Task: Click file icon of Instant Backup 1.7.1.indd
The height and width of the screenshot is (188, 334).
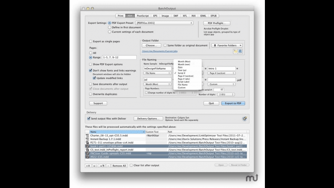Action: coord(87,139)
